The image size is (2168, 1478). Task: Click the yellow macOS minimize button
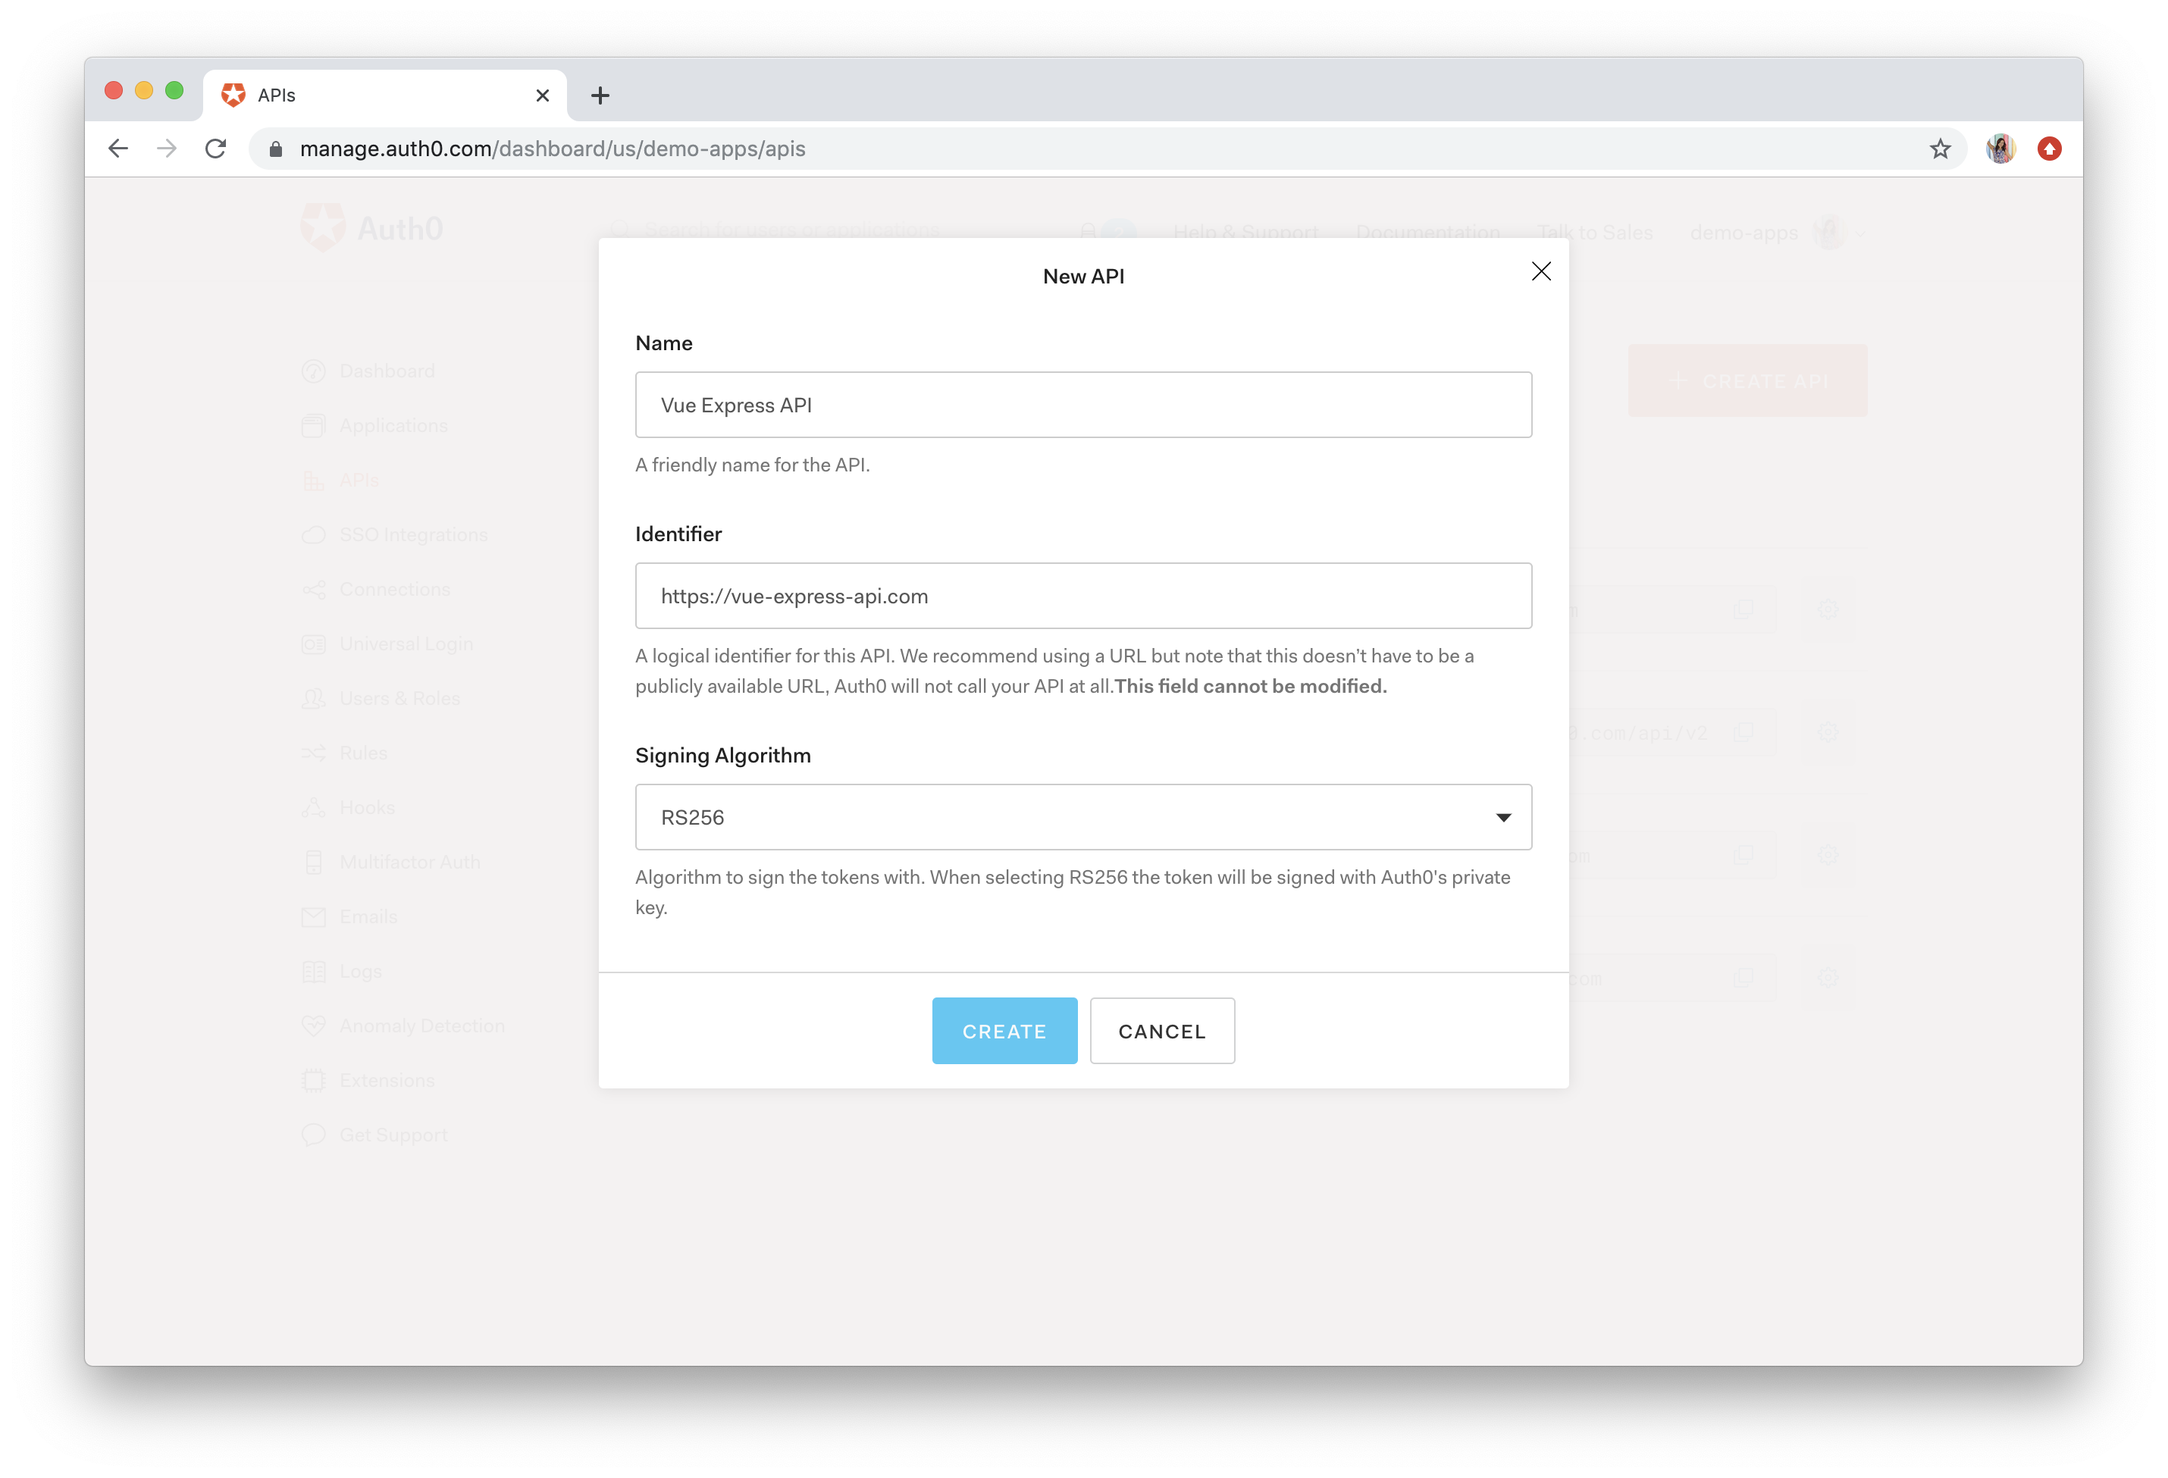click(144, 90)
